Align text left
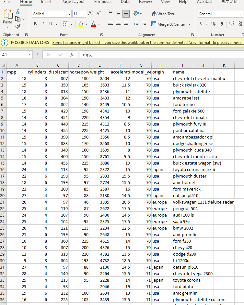The width and height of the screenshot is (244, 305). (110, 24)
